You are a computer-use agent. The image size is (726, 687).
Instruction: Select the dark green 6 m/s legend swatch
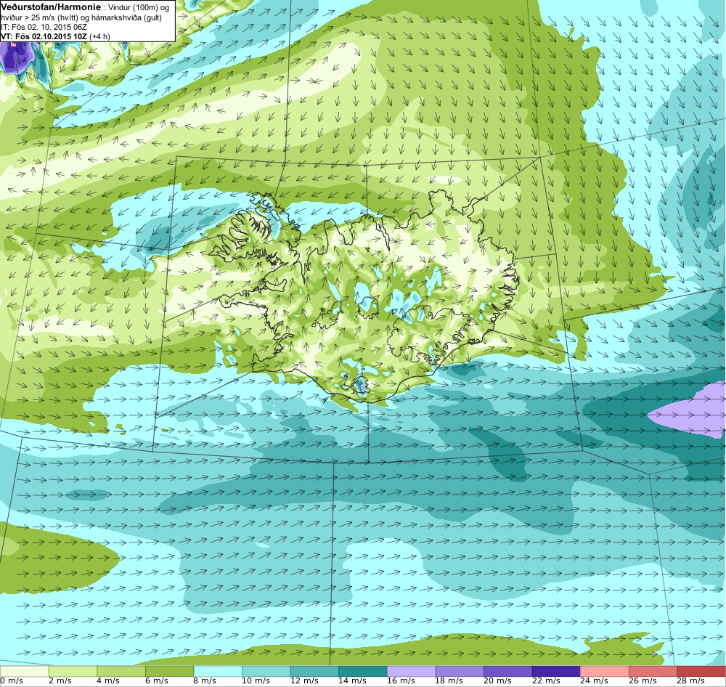(169, 671)
